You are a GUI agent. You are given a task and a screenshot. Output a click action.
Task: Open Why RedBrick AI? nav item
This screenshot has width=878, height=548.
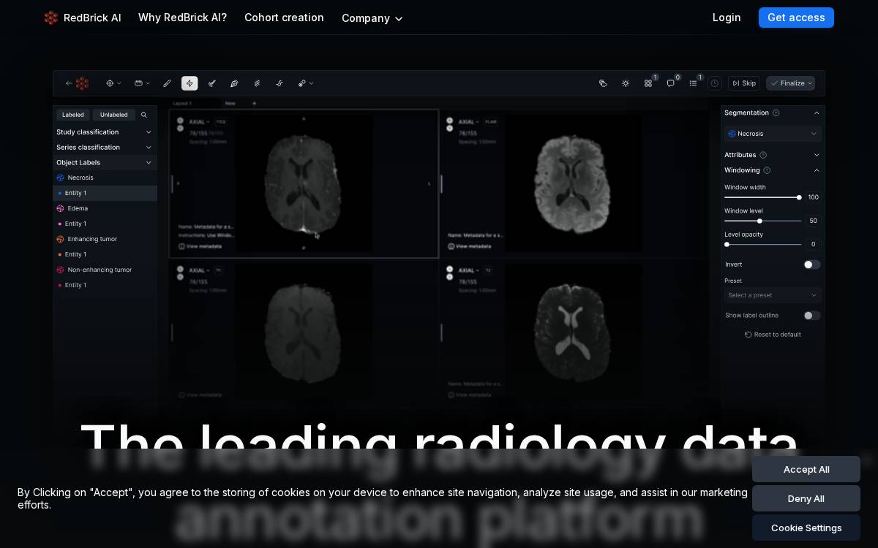pos(182,18)
